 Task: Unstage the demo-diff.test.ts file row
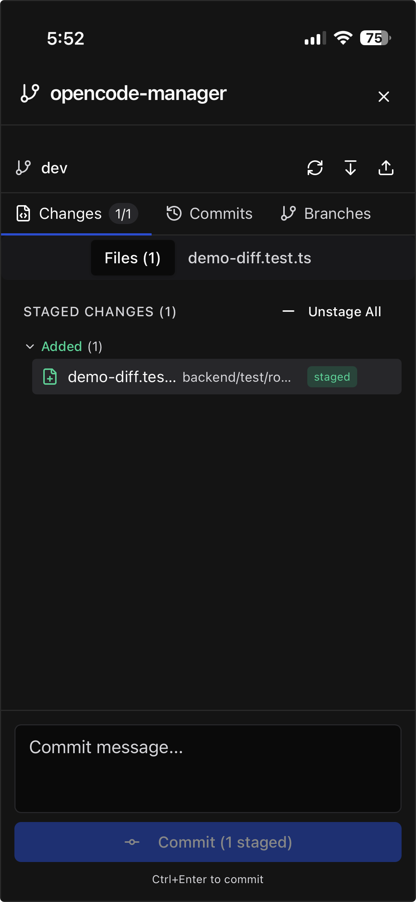coord(217,377)
